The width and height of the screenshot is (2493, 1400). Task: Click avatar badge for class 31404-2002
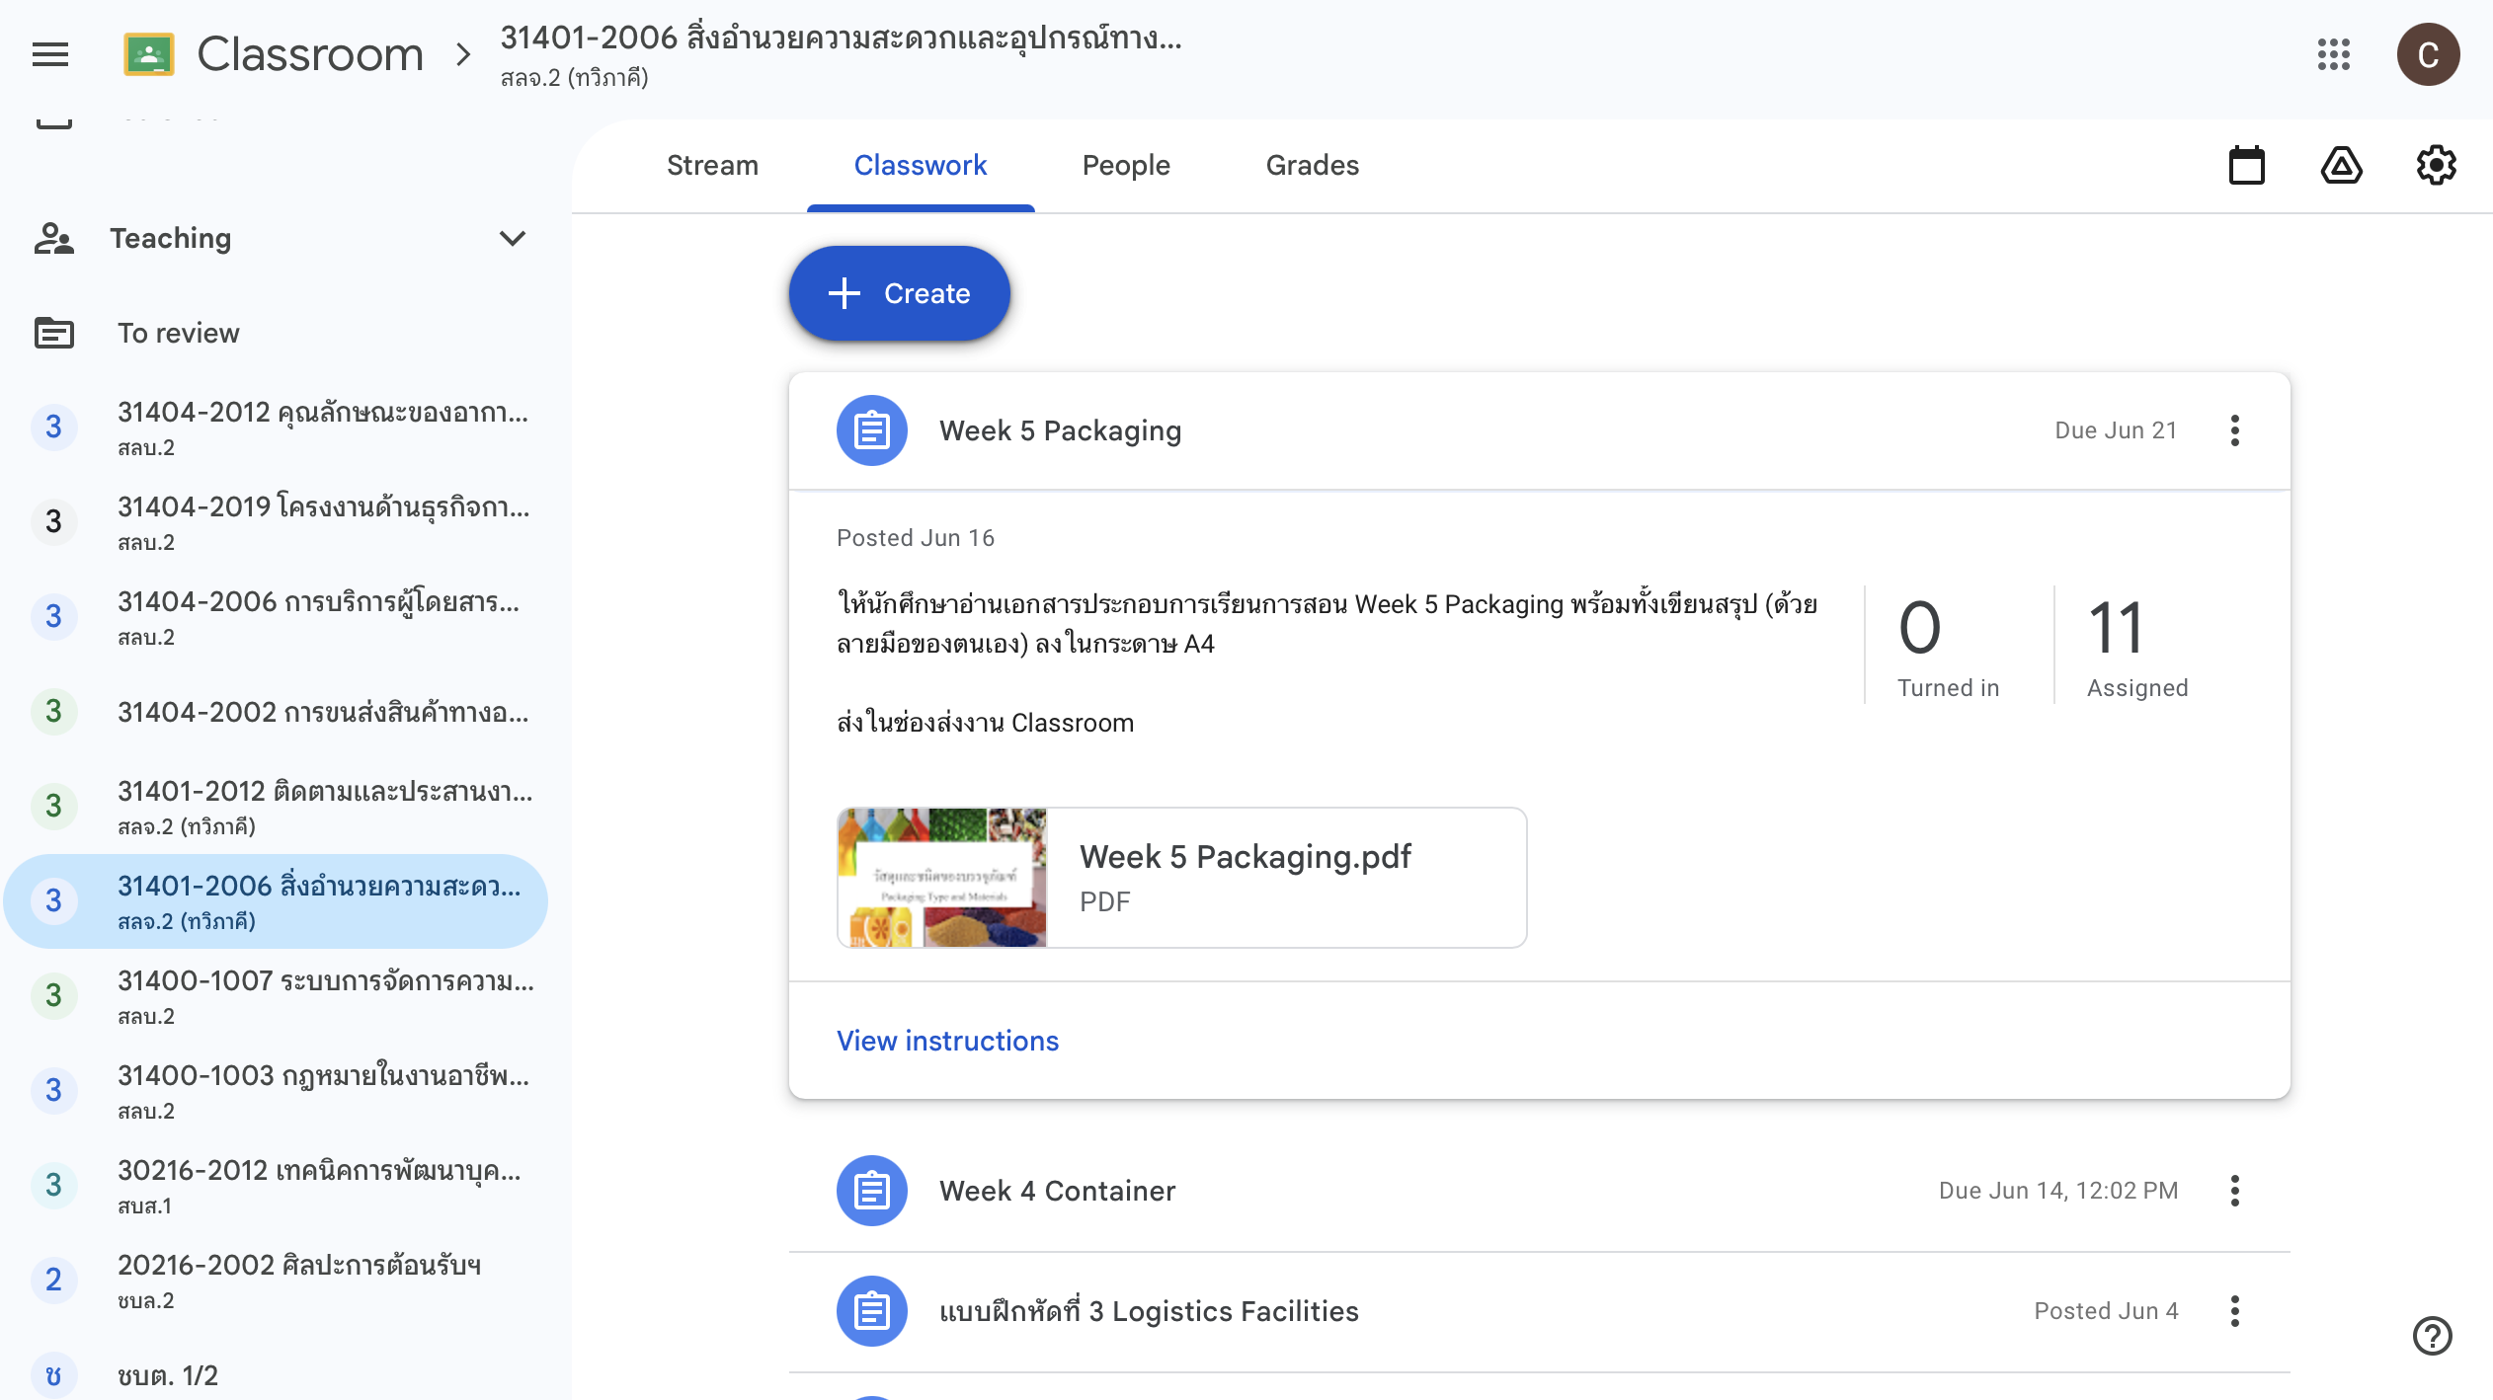click(53, 711)
